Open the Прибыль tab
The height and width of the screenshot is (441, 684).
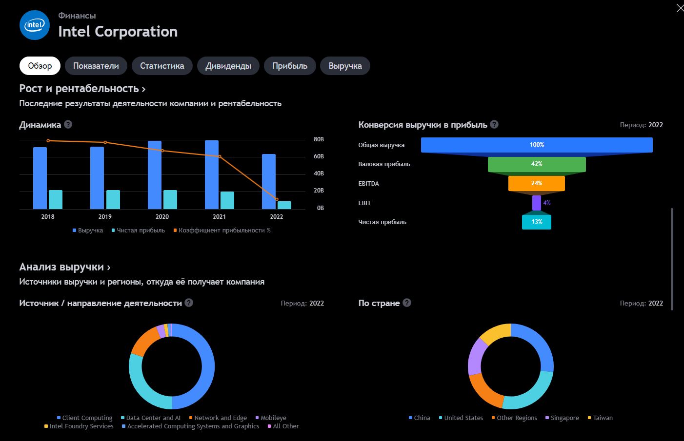[290, 66]
